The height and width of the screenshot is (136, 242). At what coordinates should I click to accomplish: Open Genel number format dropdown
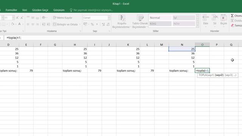[109, 18]
